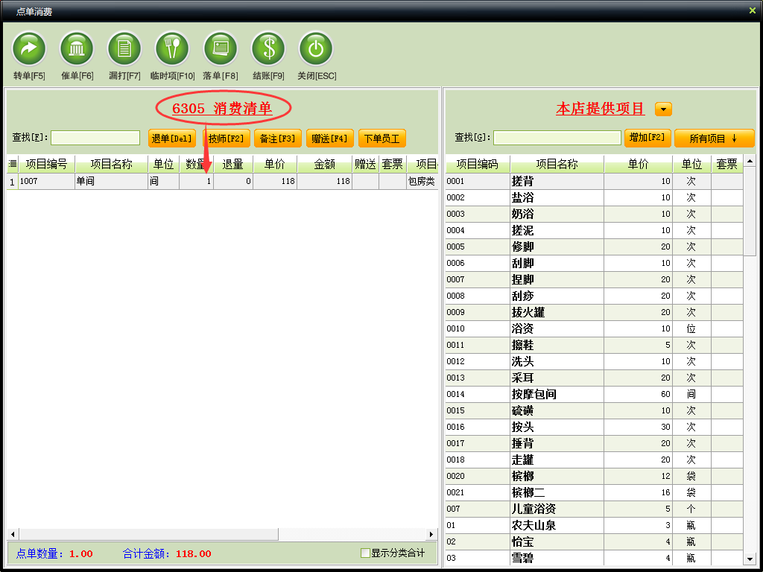The height and width of the screenshot is (572, 763).
Task: Select the 修脚 item row
Action: [594, 247]
